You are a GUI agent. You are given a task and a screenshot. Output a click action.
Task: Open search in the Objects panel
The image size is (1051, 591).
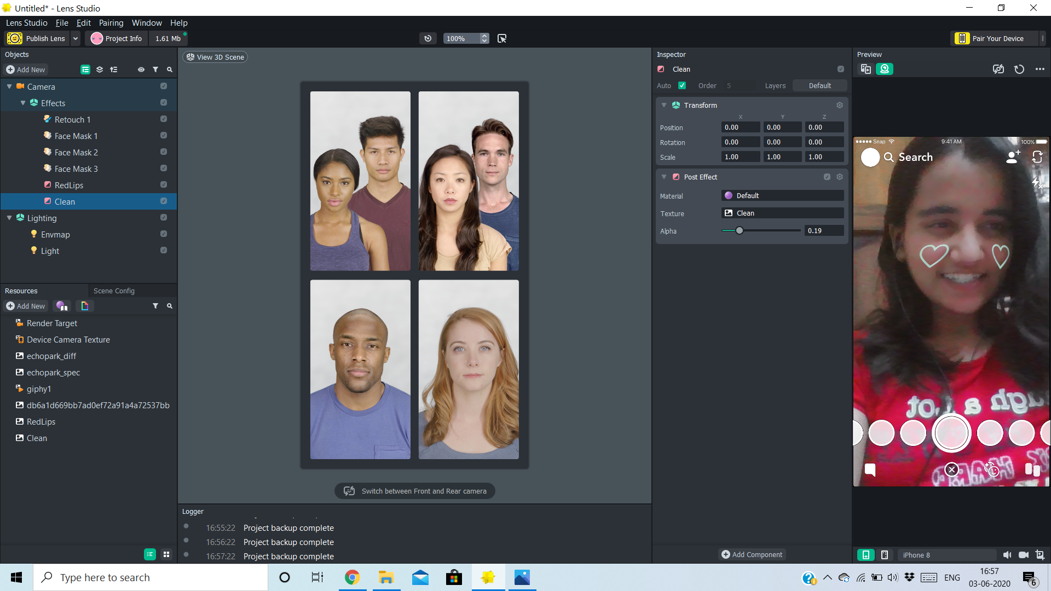coord(169,69)
